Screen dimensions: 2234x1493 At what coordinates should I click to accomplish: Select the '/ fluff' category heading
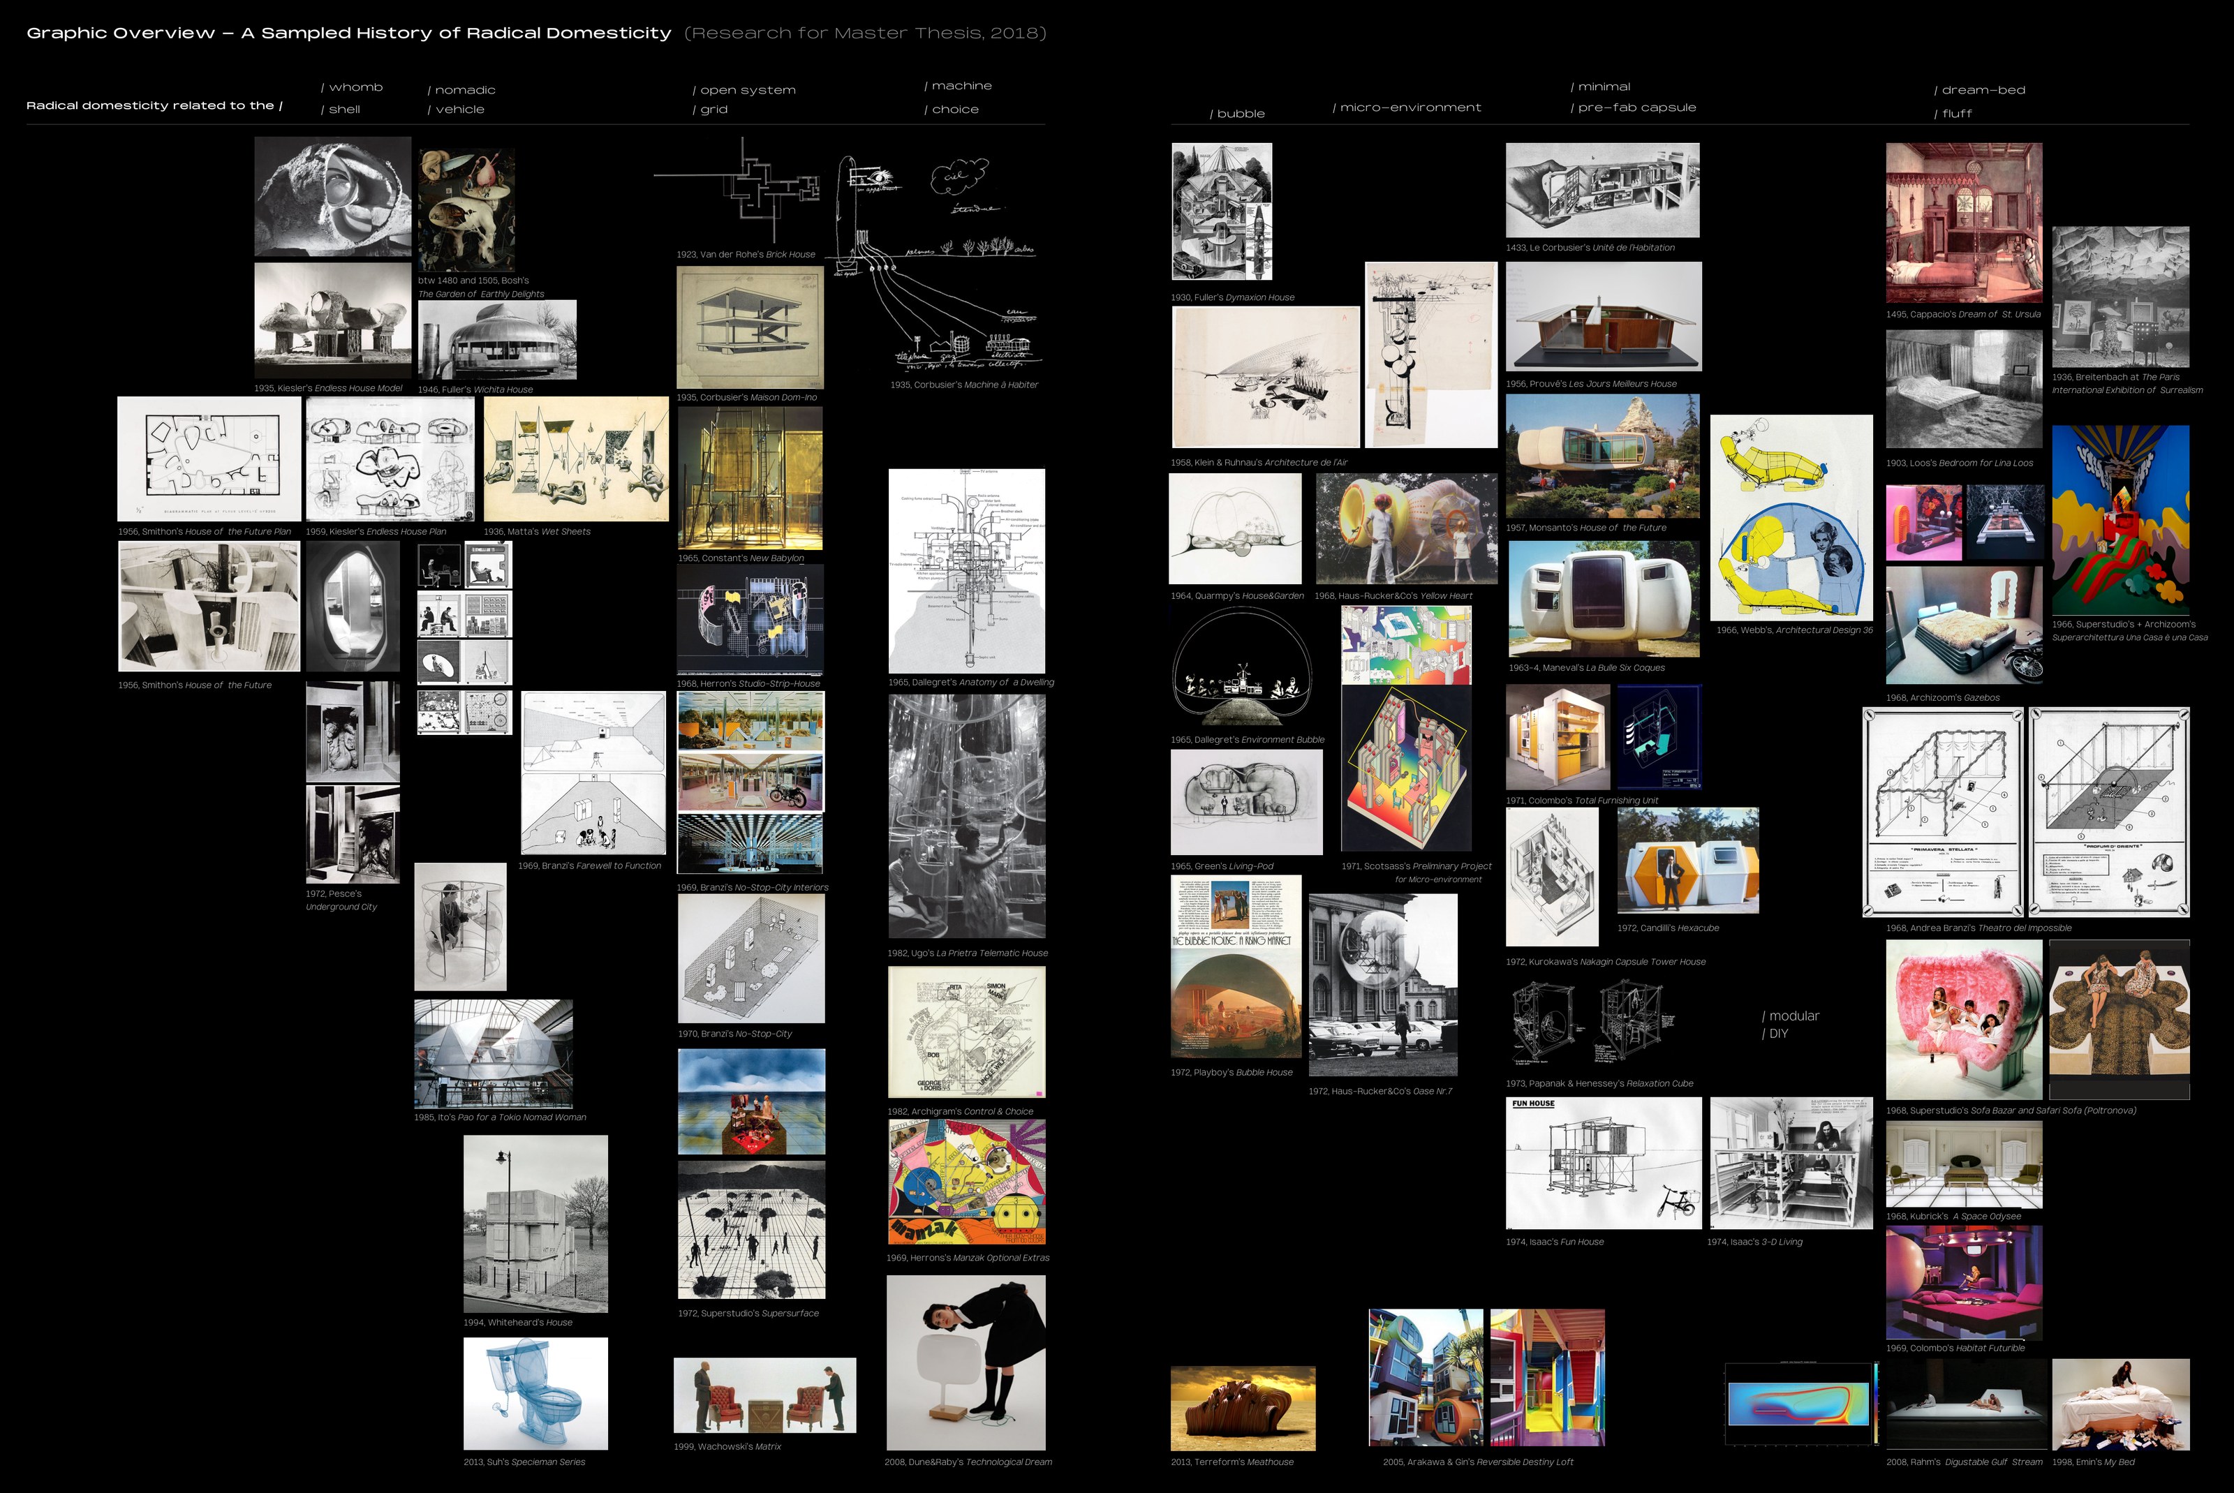1953,114
